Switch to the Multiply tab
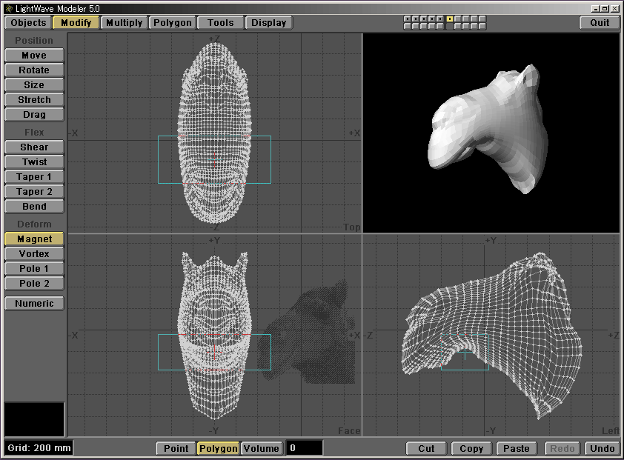This screenshot has width=624, height=460. tap(124, 22)
